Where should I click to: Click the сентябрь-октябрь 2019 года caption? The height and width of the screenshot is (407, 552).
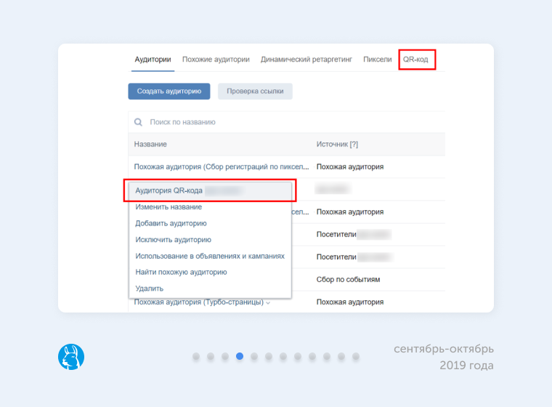click(444, 357)
